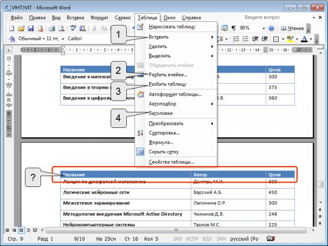328x246 pixels.
Task: Click the horizontal scrollbar thumb
Action: tap(176, 230)
